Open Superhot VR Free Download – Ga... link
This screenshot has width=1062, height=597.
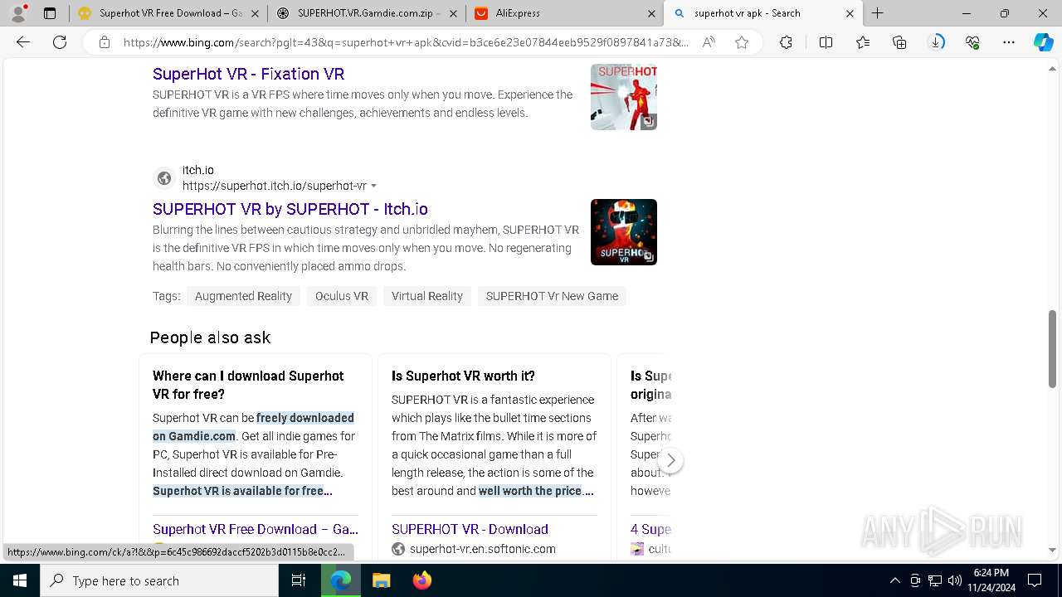(256, 529)
